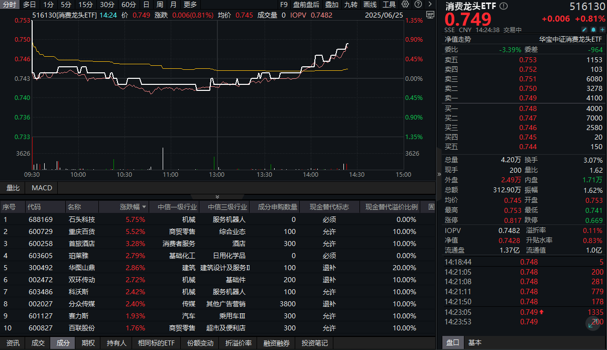Click the 华宝中证消费龙头ETF link
Image resolution: width=607 pixels, height=350 pixels.
(570, 39)
